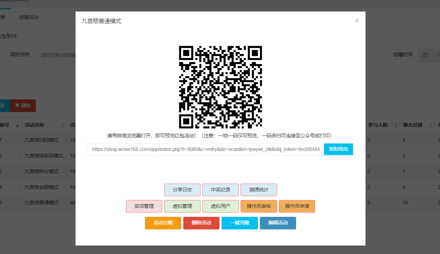440x254 pixels.
Task: Select the 九宫格扫码模式 row name
Action: click(x=42, y=140)
